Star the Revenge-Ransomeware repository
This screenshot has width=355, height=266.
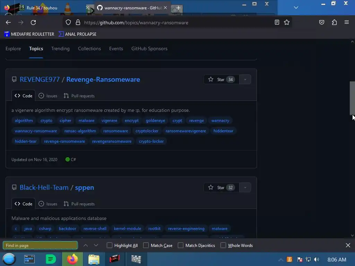[x=222, y=79]
